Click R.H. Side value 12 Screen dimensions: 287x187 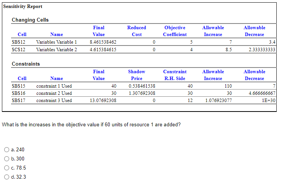pos(190,101)
